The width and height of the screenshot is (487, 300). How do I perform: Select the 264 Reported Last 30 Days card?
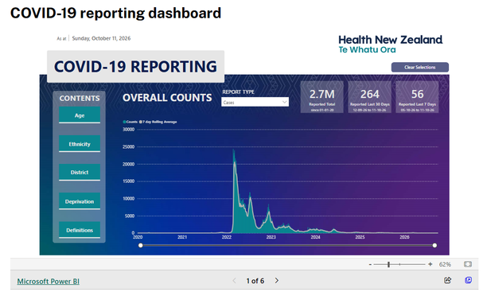pos(369,97)
